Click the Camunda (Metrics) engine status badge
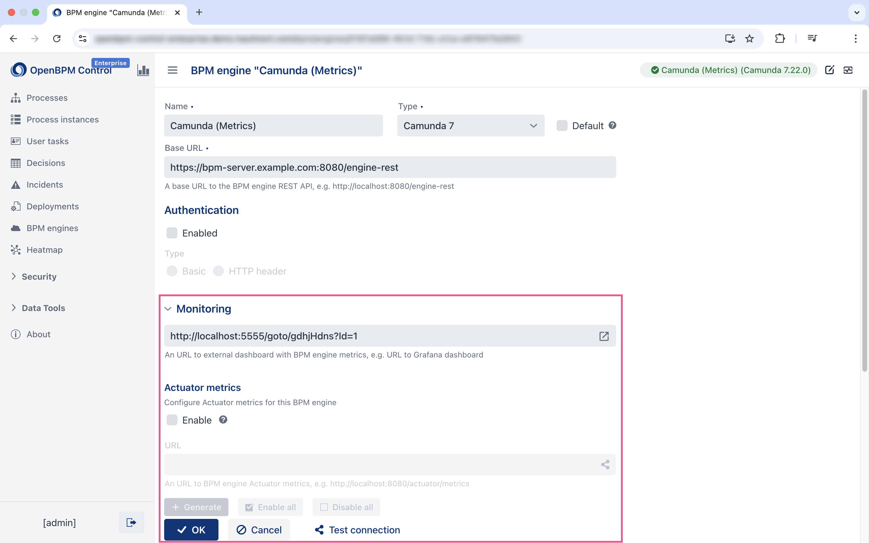The image size is (869, 543). click(729, 70)
